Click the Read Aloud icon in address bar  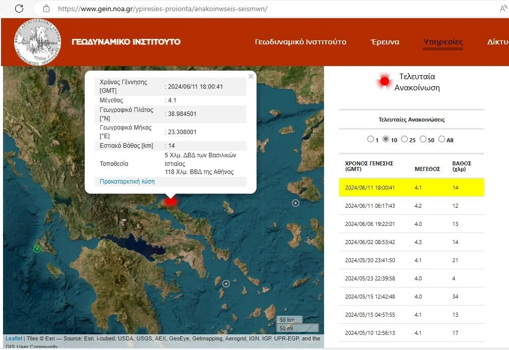point(503,9)
